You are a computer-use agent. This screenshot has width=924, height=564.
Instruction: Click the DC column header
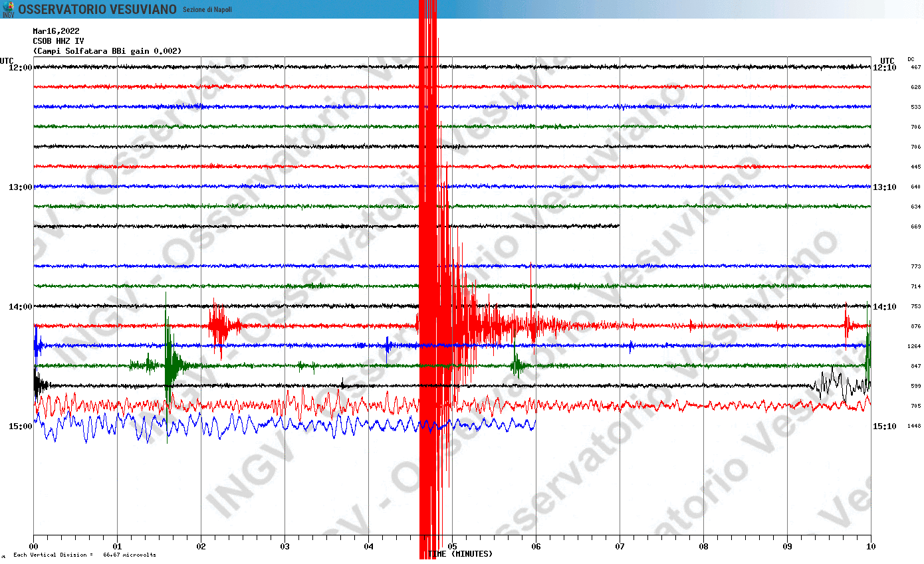911,59
